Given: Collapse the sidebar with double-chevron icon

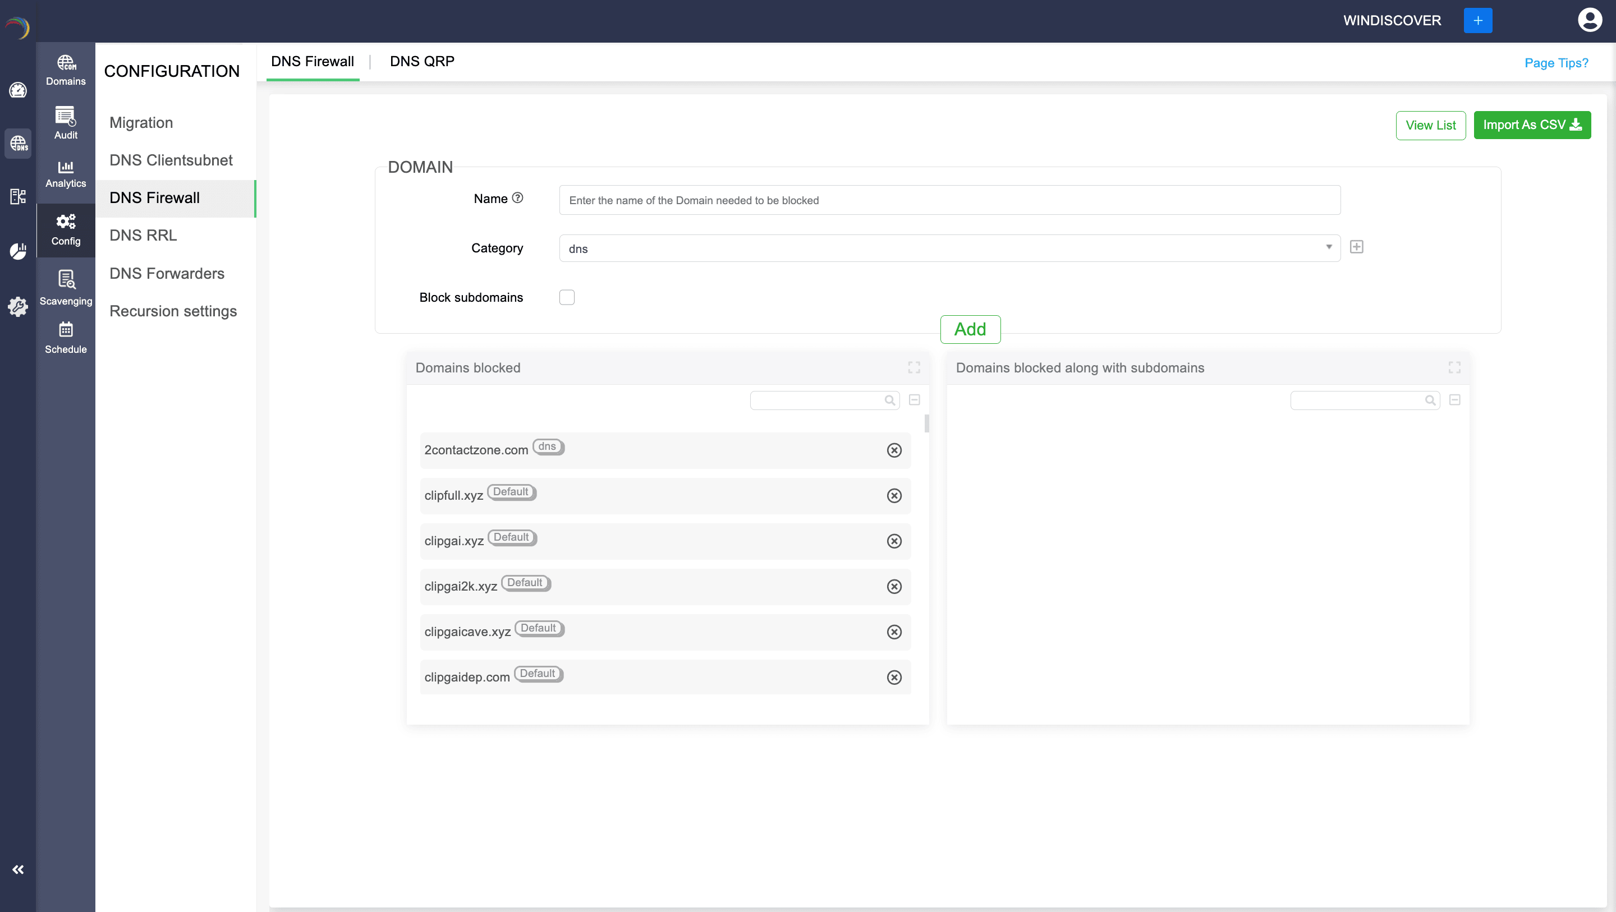Looking at the screenshot, I should tap(17, 869).
